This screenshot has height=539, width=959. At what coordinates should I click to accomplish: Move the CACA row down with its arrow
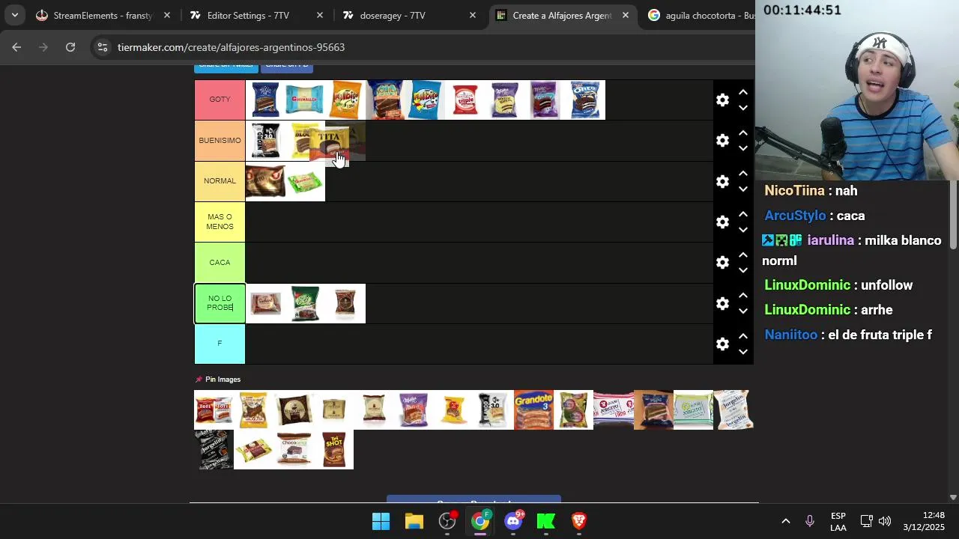coord(742,270)
